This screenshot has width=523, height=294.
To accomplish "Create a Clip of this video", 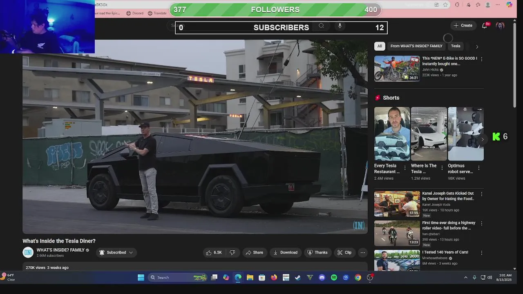I will tap(344, 252).
